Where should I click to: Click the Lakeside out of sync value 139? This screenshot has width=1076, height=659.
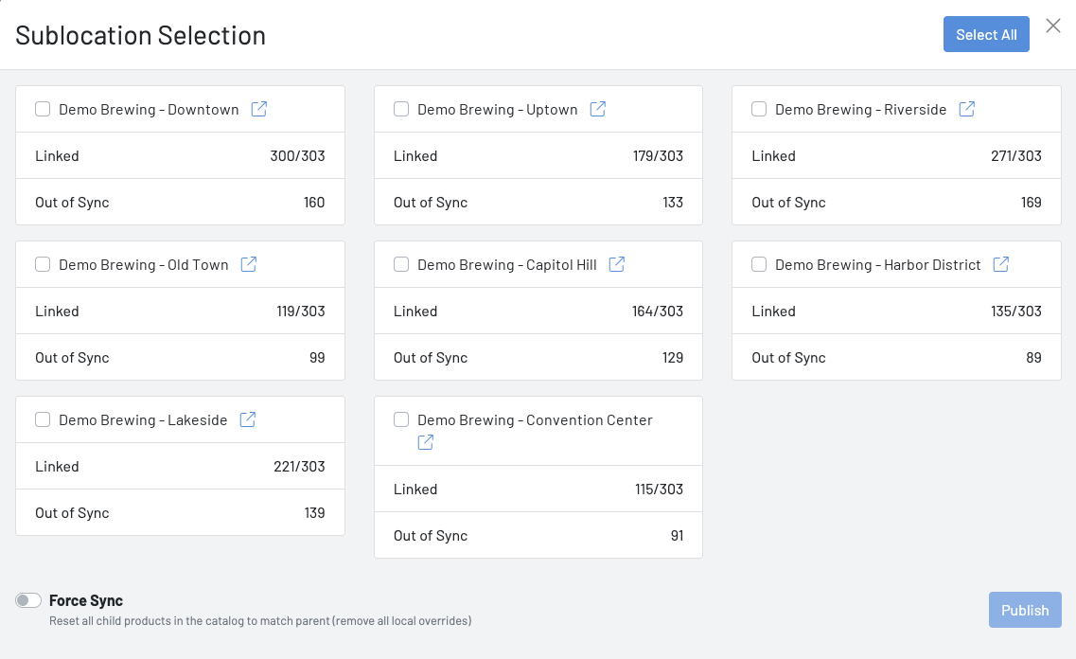tap(314, 513)
